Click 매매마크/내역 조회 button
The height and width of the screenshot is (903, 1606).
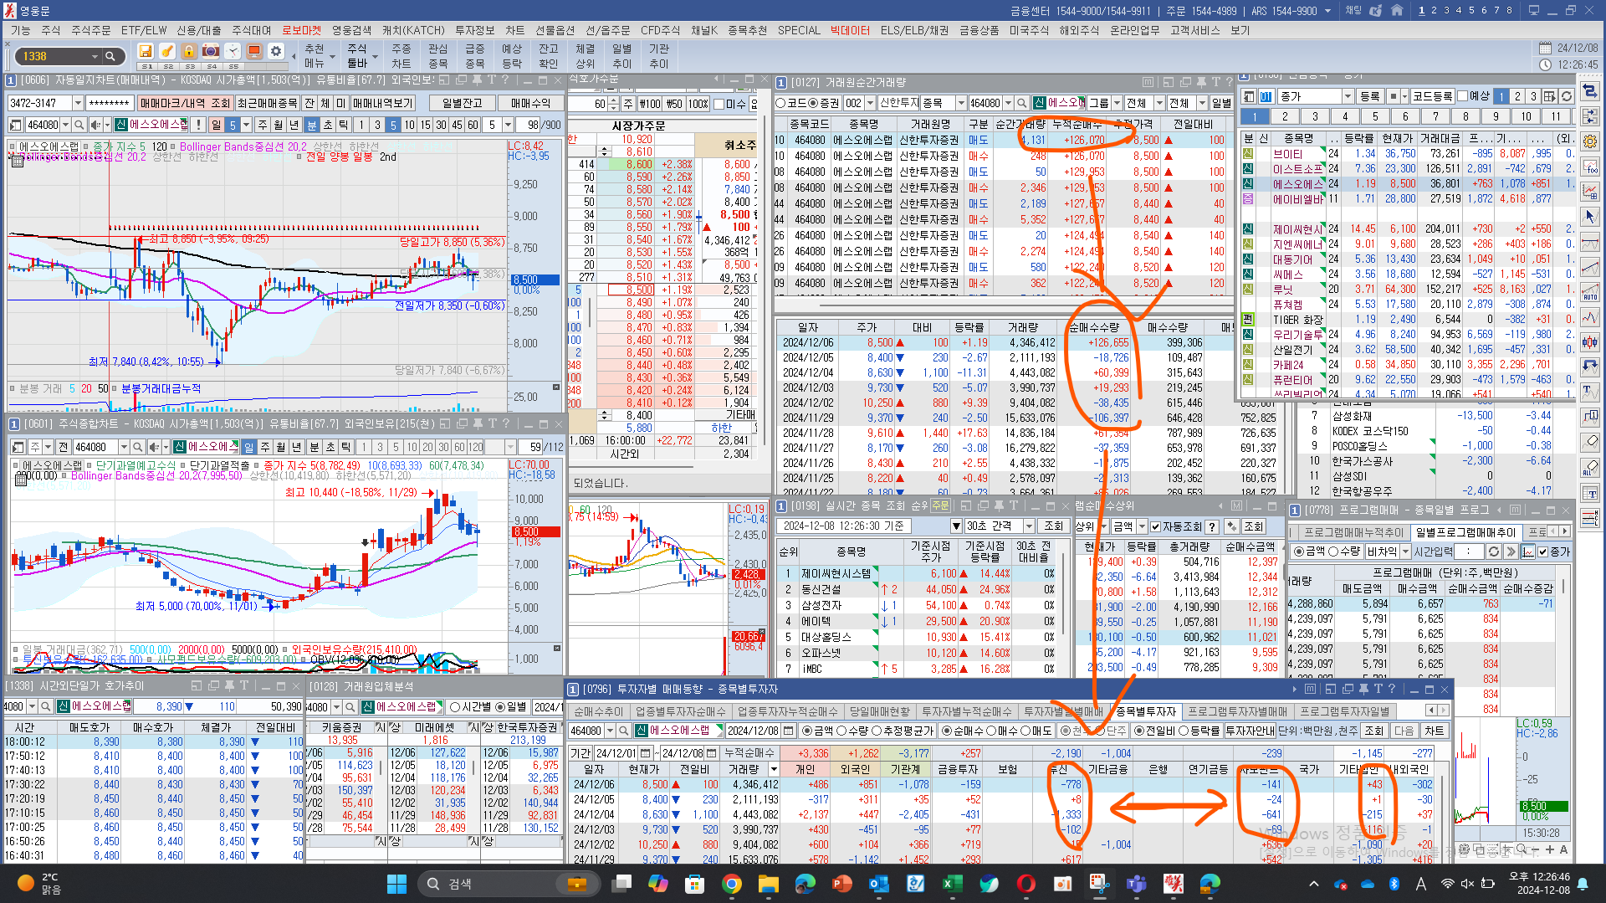[185, 103]
